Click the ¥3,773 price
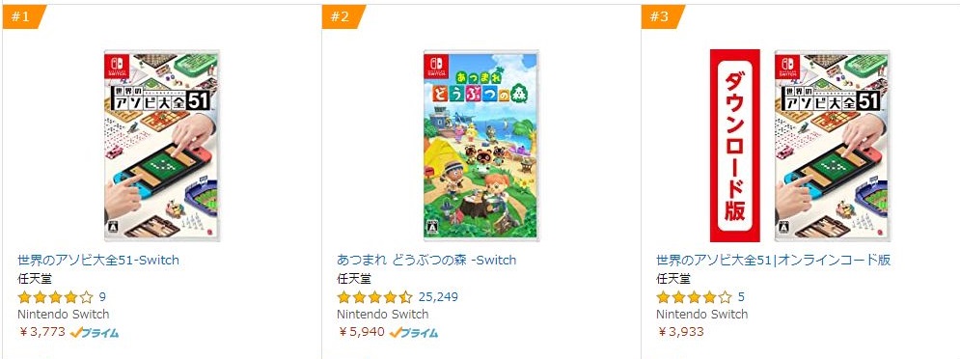 coord(42,332)
